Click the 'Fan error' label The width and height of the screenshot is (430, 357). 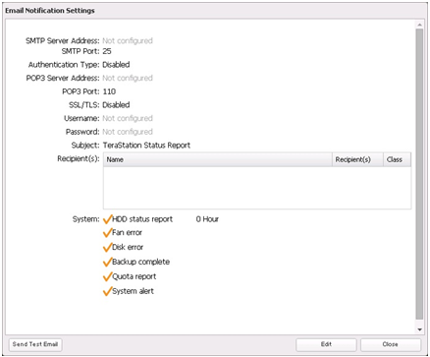click(127, 233)
